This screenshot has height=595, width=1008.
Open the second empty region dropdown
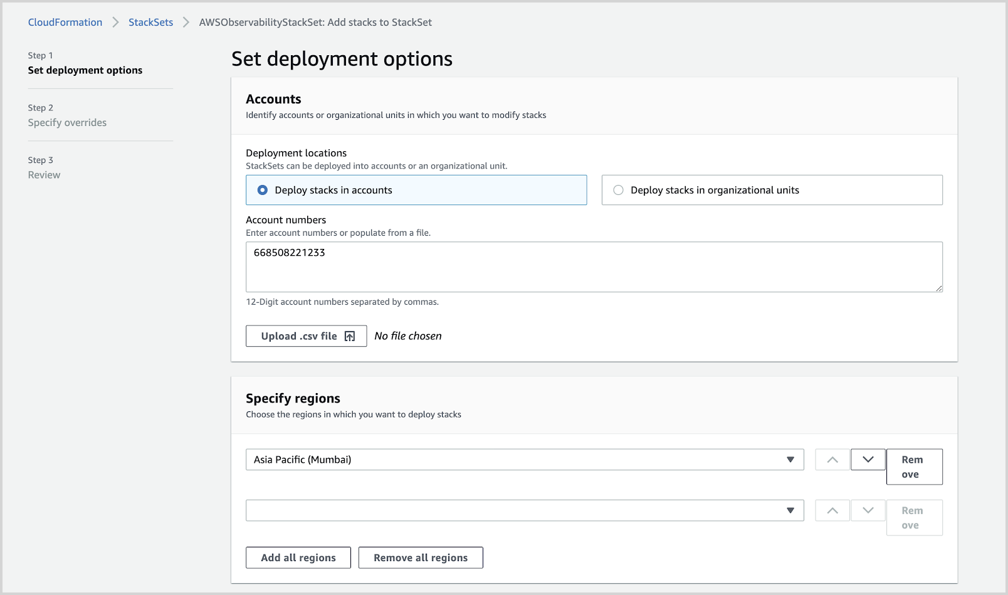click(x=525, y=510)
